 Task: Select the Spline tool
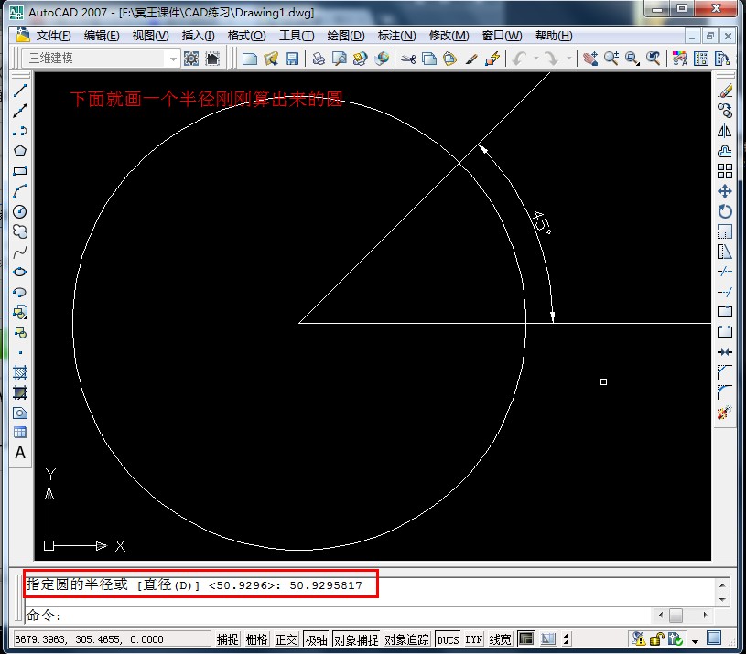[x=20, y=252]
